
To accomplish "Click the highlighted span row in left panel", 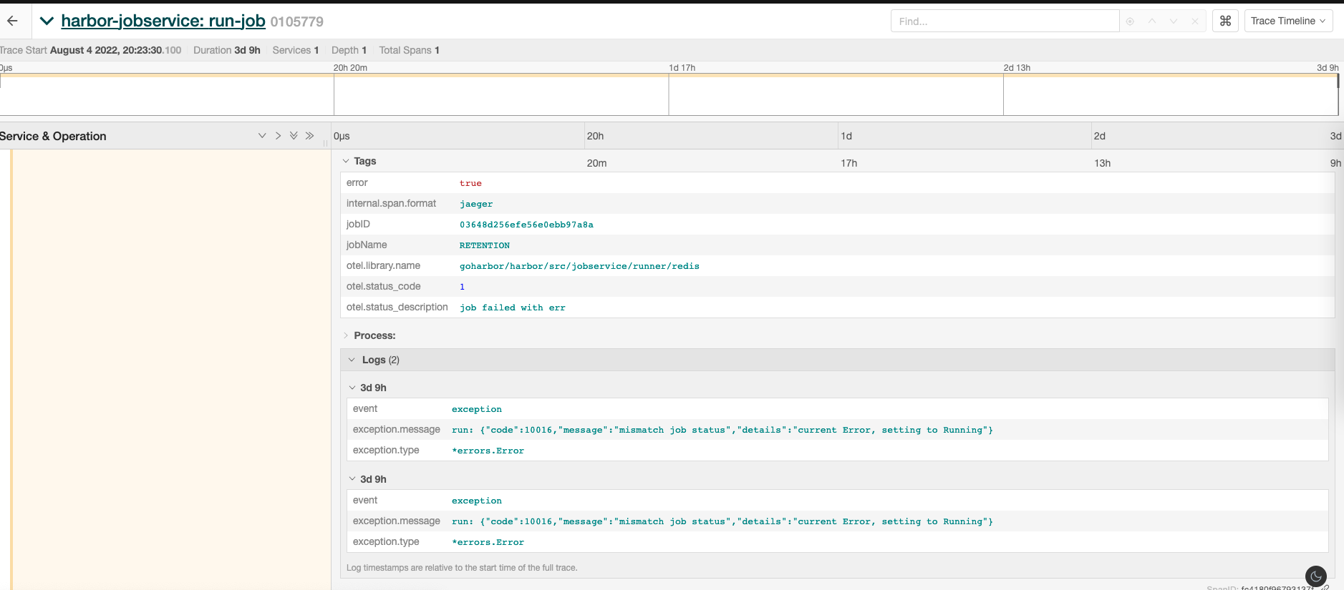I will 170,369.
